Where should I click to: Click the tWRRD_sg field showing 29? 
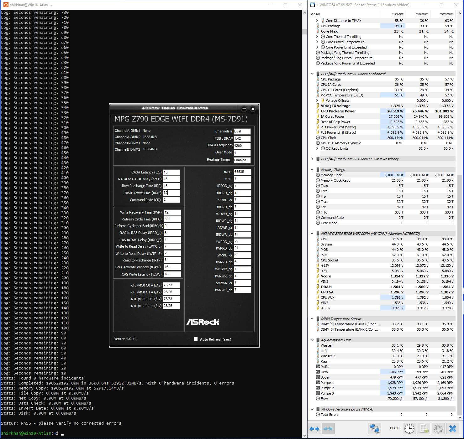[243, 241]
